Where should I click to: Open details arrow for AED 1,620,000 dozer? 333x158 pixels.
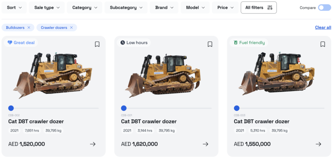click(x=205, y=144)
